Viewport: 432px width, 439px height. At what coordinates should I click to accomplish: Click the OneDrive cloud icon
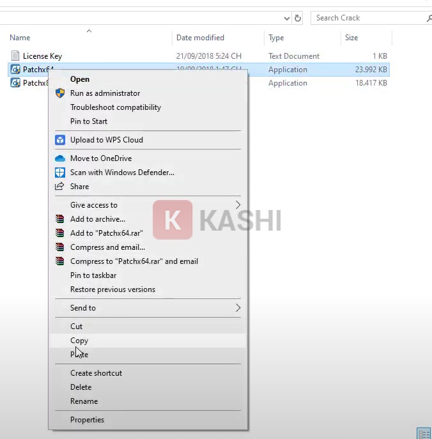[x=60, y=158]
